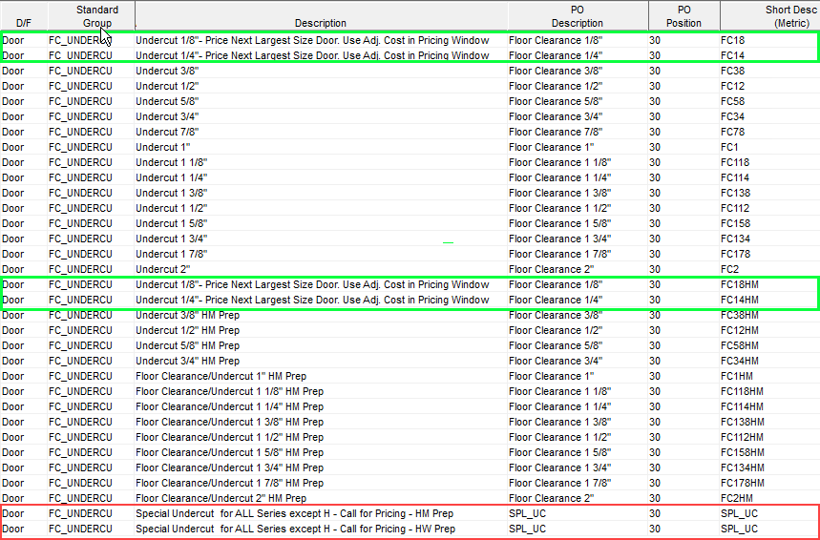Select the FC138 short description cell
This screenshot has width=820, height=540.
(768, 193)
